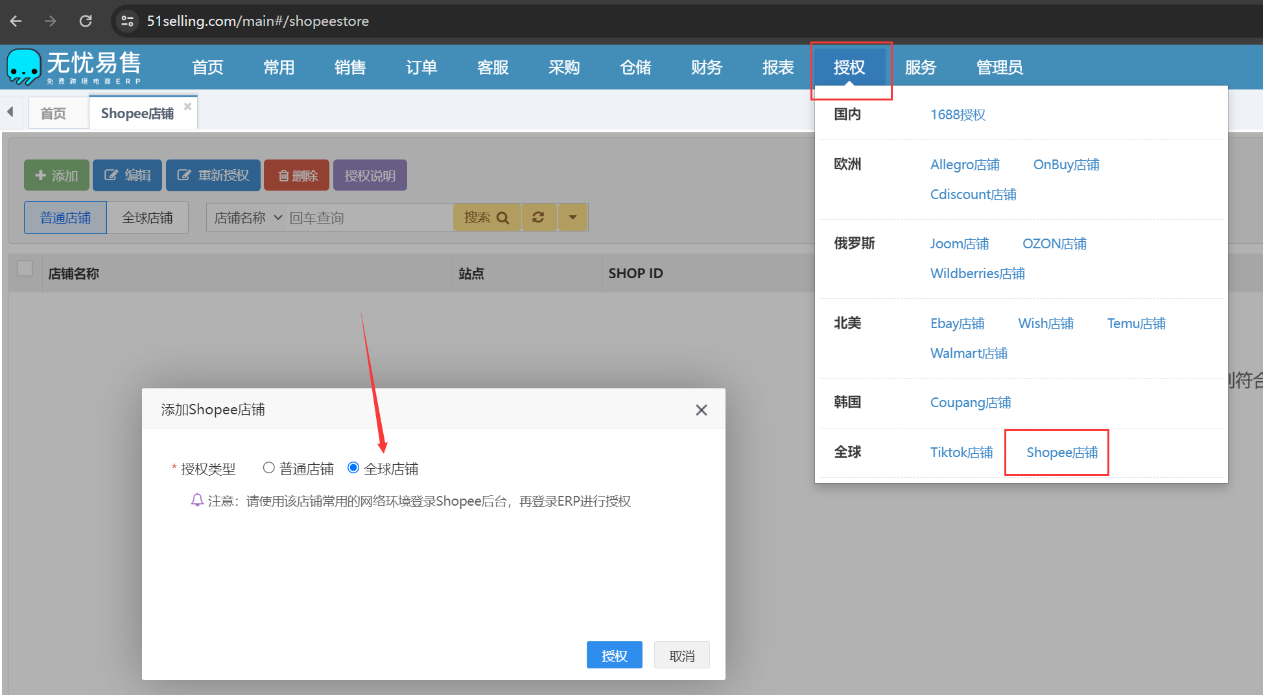Click the browser back arrow
This screenshot has width=1263, height=695.
tap(16, 21)
